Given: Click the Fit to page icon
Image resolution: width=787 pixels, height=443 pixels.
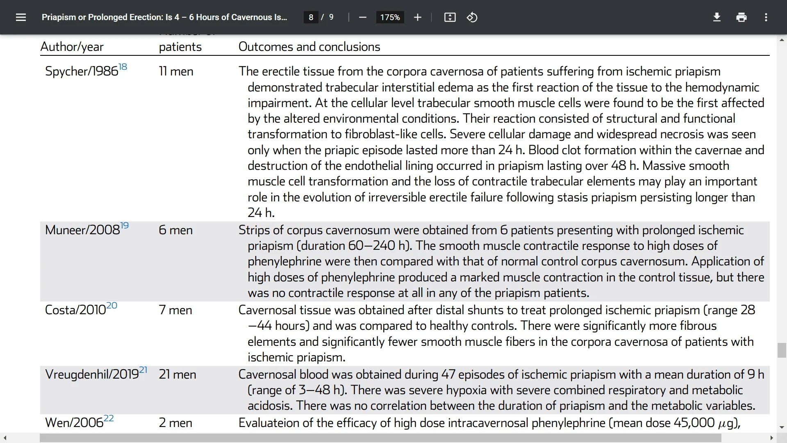Looking at the screenshot, I should pyautogui.click(x=450, y=17).
